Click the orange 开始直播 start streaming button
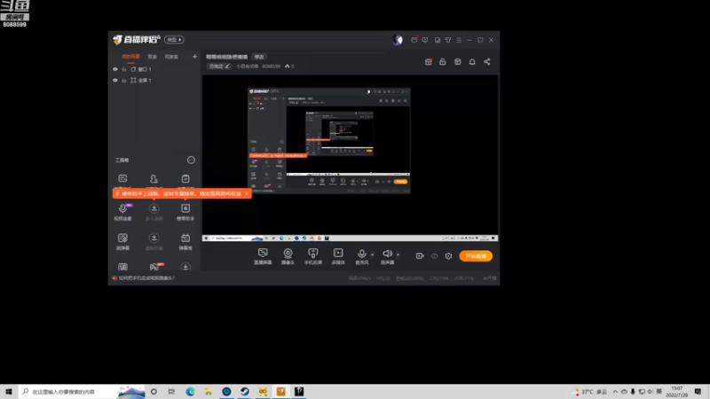This screenshot has height=399, width=710. (476, 256)
